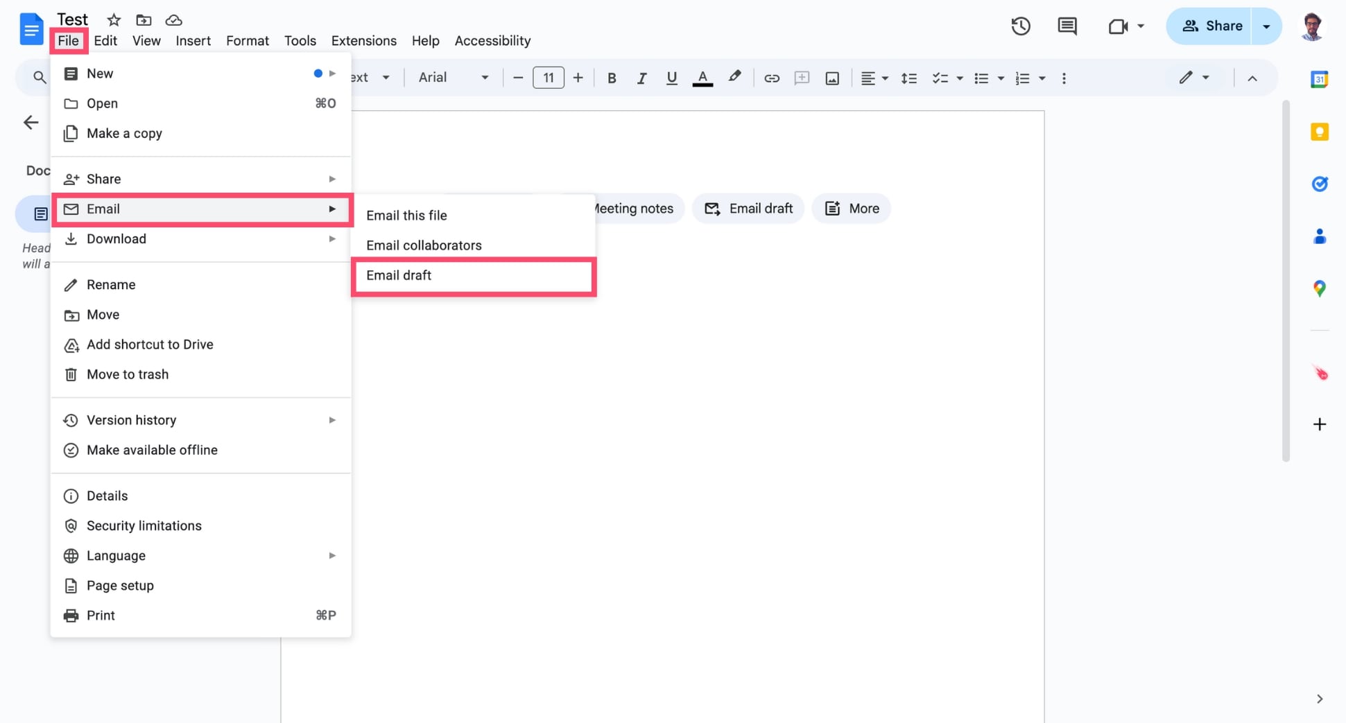Expand the Share button dropdown arrow
Screen dimensions: 1346x723
(1267, 26)
